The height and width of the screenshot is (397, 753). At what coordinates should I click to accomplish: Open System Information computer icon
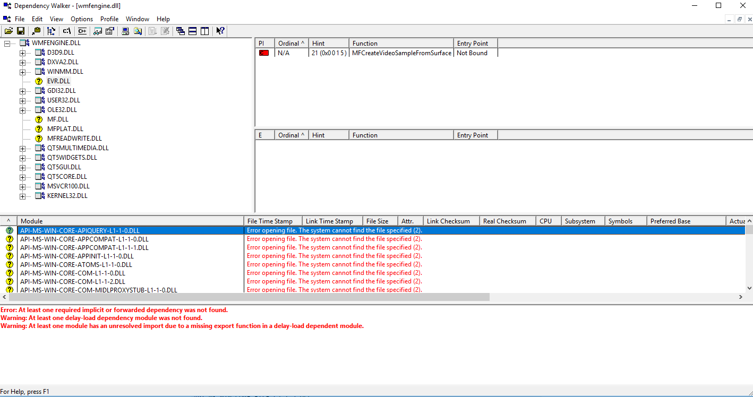pyautogui.click(x=125, y=31)
